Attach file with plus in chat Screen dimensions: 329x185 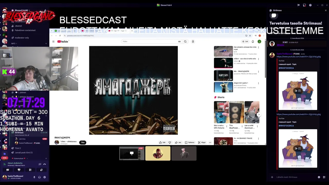(272, 177)
